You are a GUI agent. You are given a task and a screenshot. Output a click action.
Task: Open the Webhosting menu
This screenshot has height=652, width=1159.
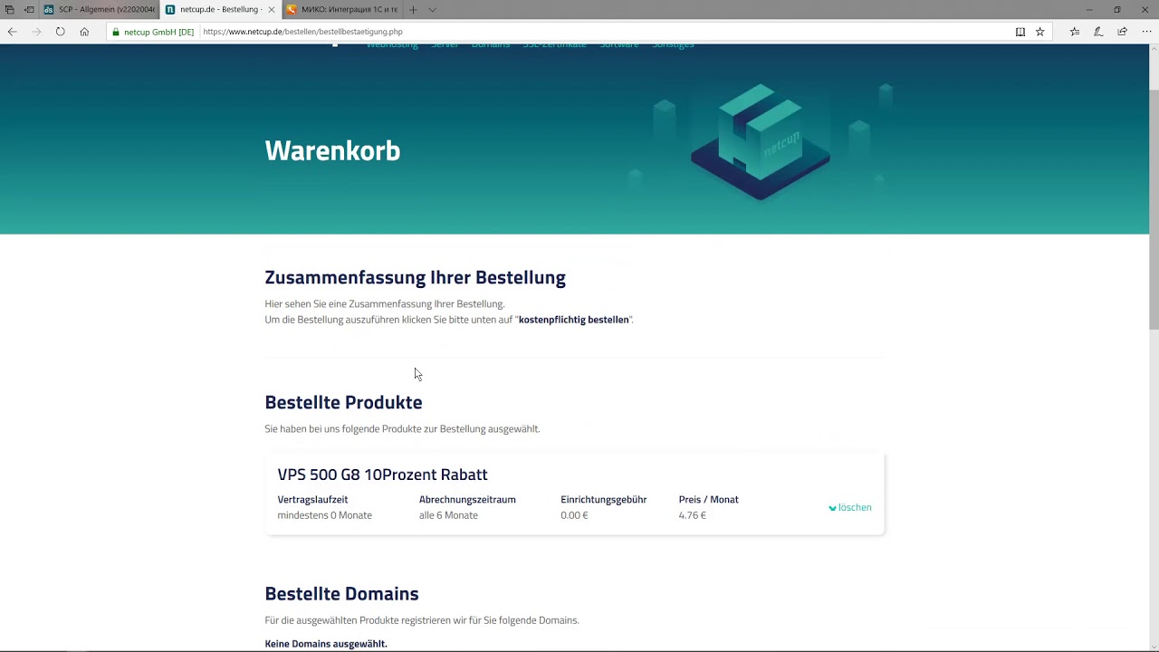pyautogui.click(x=392, y=45)
